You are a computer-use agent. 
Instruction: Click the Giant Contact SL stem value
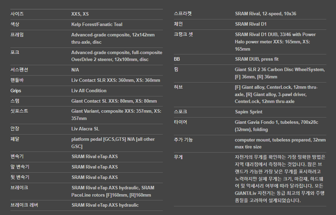(x=114, y=101)
